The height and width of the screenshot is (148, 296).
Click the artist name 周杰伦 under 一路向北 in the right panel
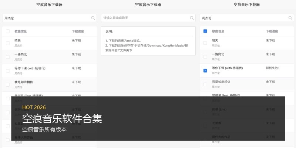(216, 59)
